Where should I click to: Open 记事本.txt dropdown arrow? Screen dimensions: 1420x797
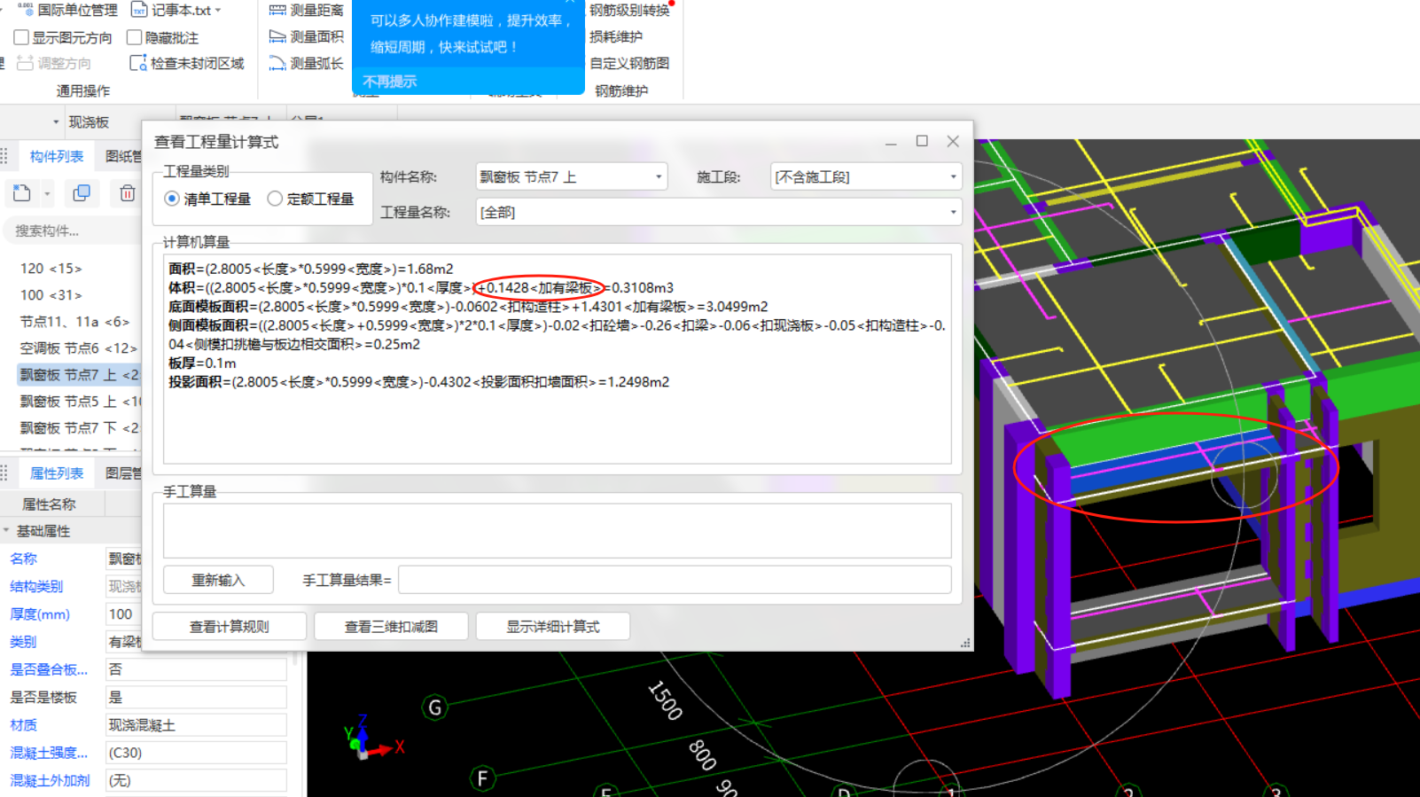coord(218,11)
